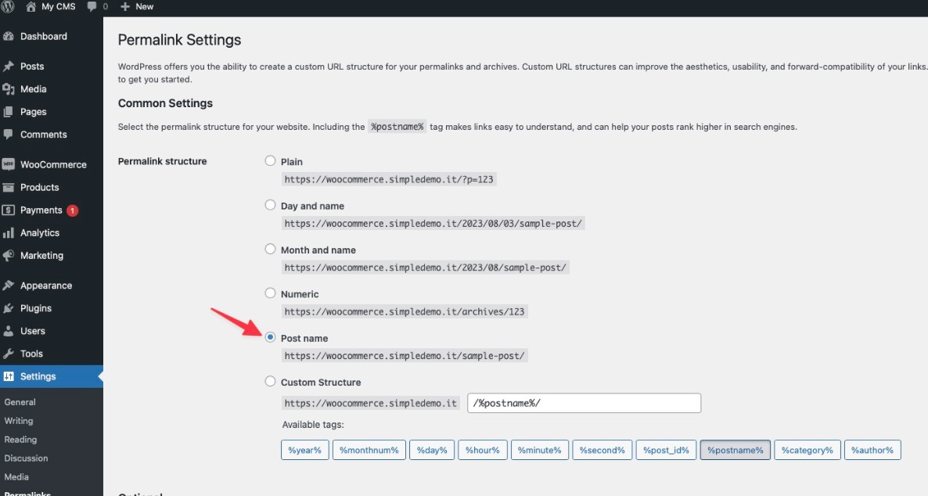The height and width of the screenshot is (496, 928).
Task: Click the WooCommerce logo icon
Action: point(9,164)
